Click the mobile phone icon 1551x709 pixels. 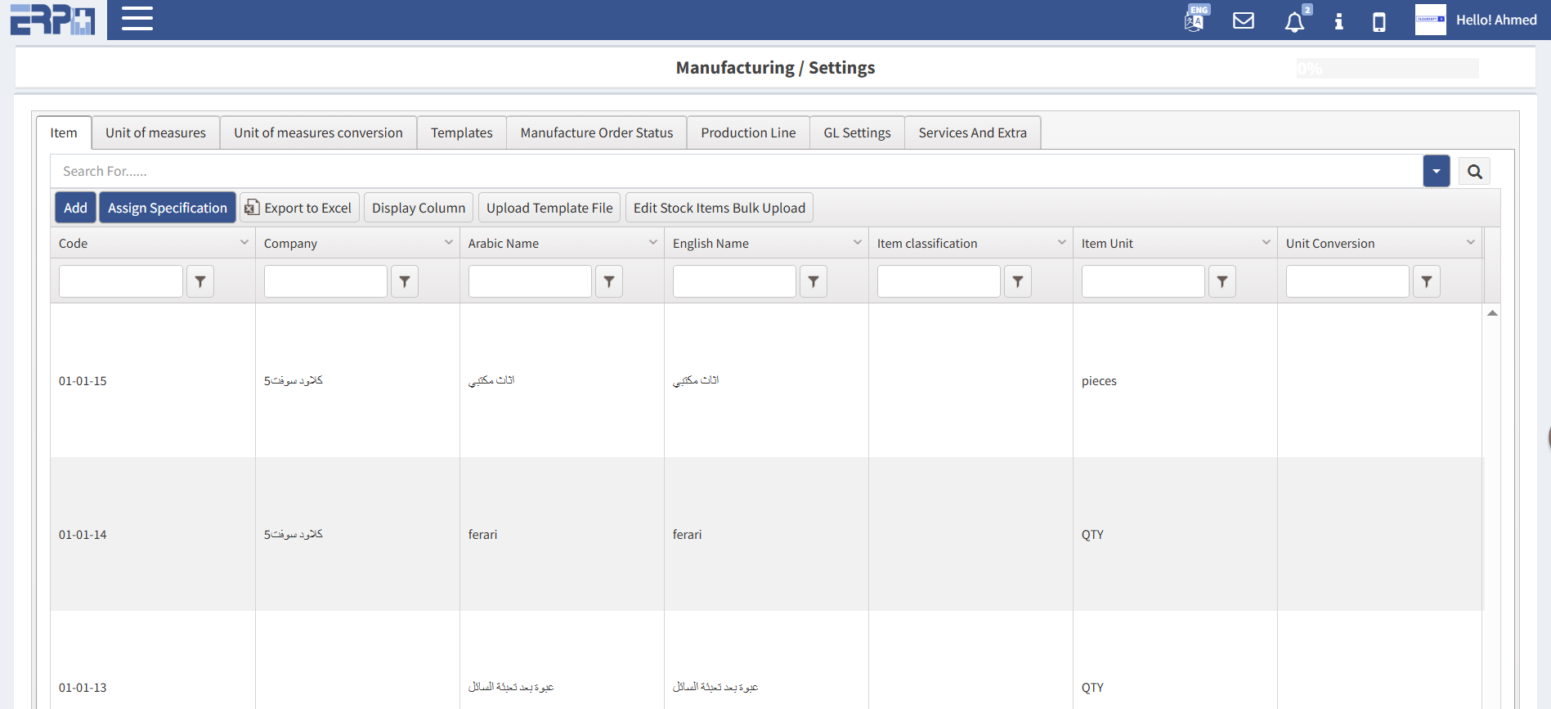click(x=1378, y=21)
